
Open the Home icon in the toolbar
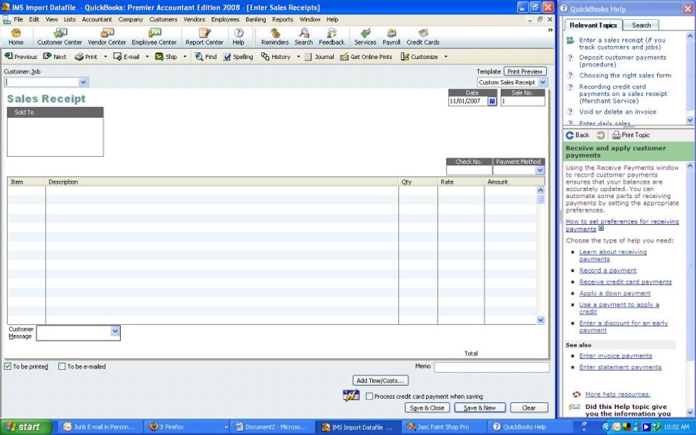pyautogui.click(x=16, y=37)
